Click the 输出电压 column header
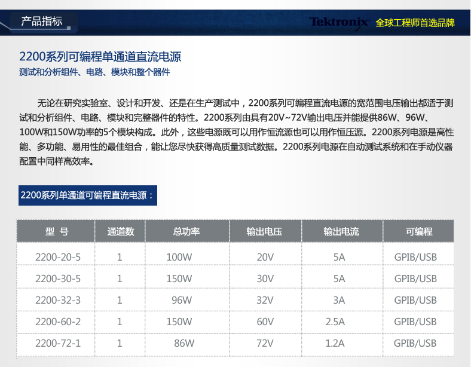The image size is (471, 367). pyautogui.click(x=264, y=231)
